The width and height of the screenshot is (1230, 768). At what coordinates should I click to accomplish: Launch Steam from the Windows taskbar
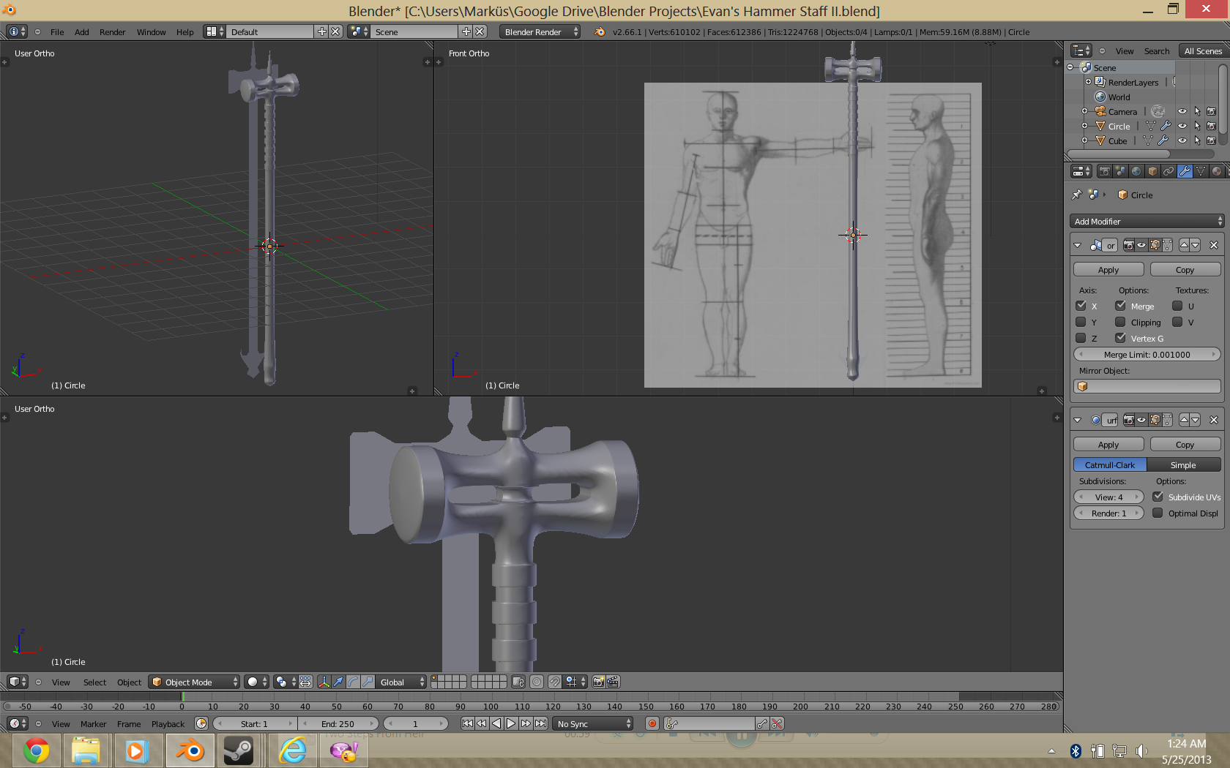click(238, 750)
